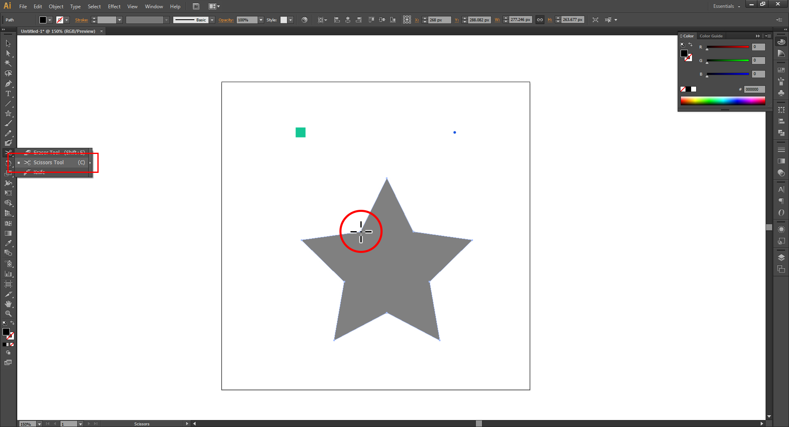
Task: Click Recolor Artwork wheel button
Action: [305, 20]
